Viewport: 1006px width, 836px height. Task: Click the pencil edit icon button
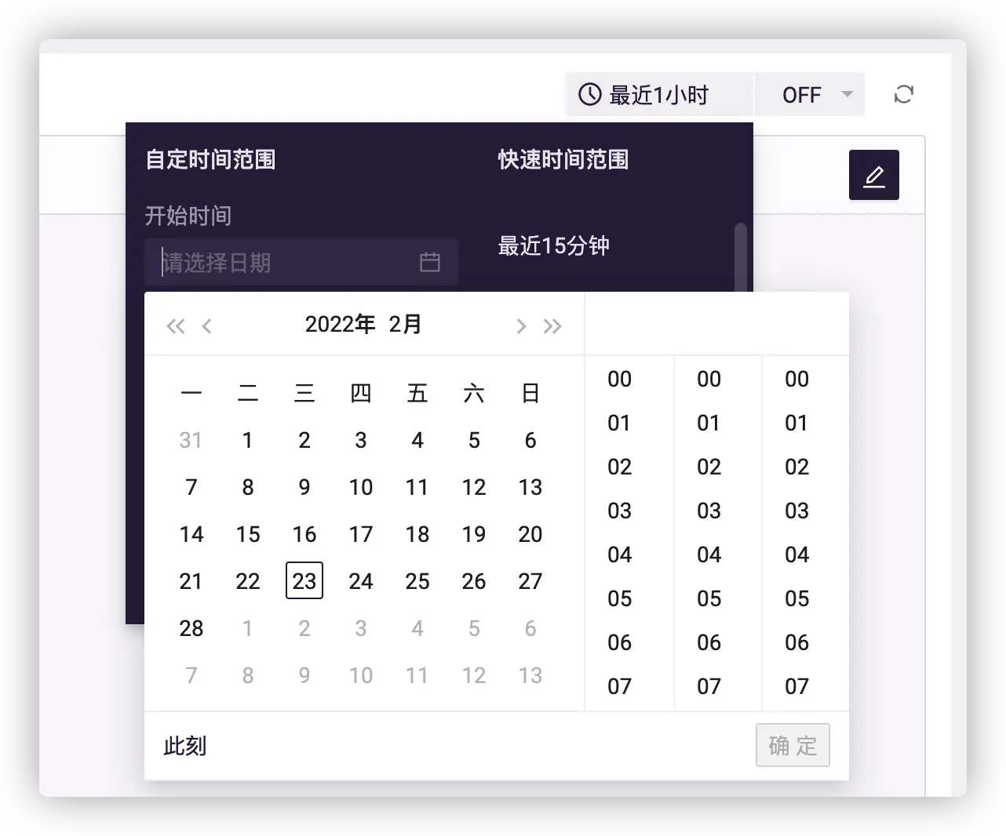[x=873, y=176]
